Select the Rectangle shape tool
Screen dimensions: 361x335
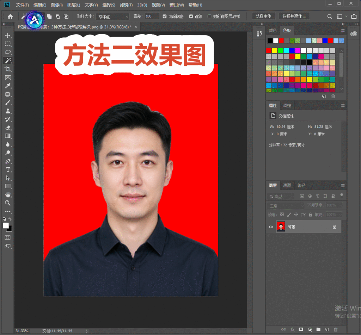pos(8,186)
